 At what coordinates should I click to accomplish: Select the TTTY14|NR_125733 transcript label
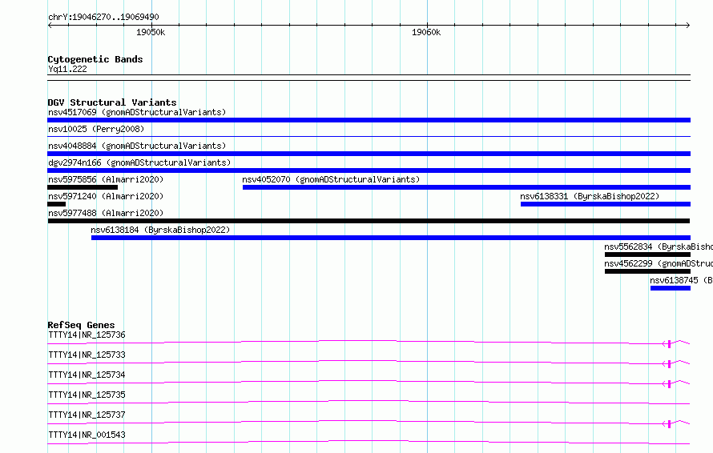coord(87,355)
